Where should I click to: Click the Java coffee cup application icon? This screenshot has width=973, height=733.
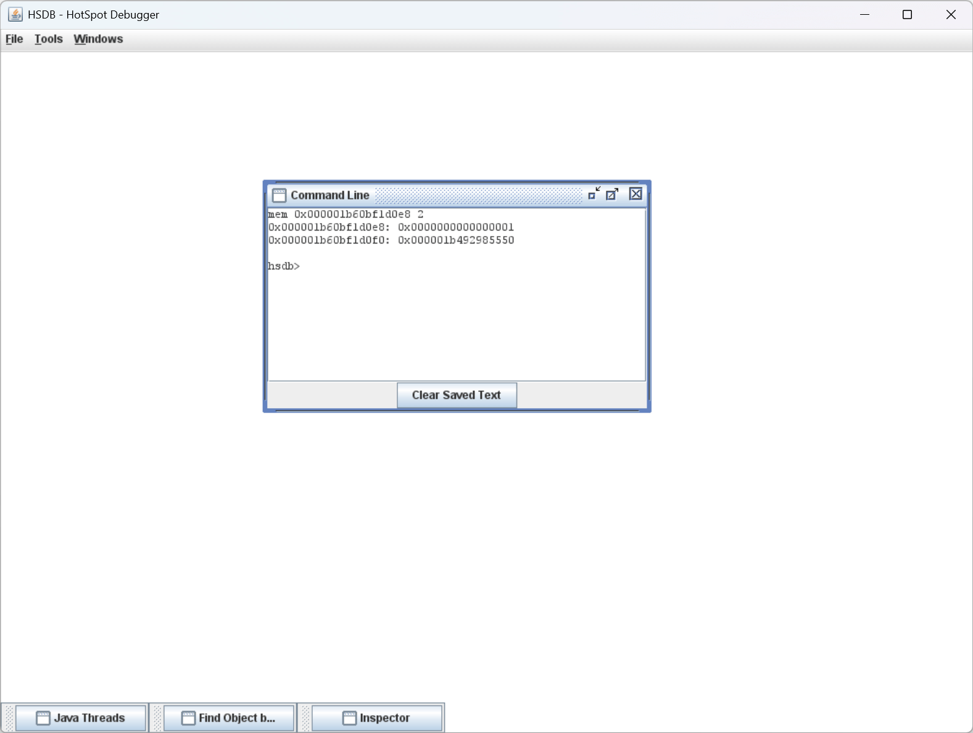(x=15, y=14)
